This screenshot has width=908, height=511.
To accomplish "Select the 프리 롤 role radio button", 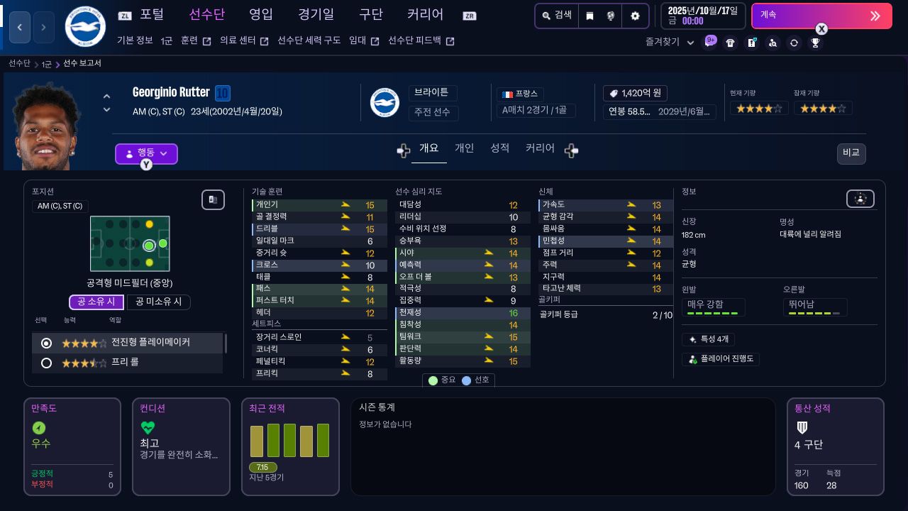I will (x=47, y=363).
